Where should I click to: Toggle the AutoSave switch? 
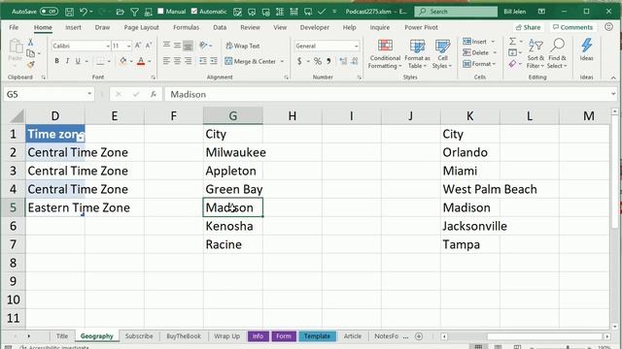[x=49, y=12]
